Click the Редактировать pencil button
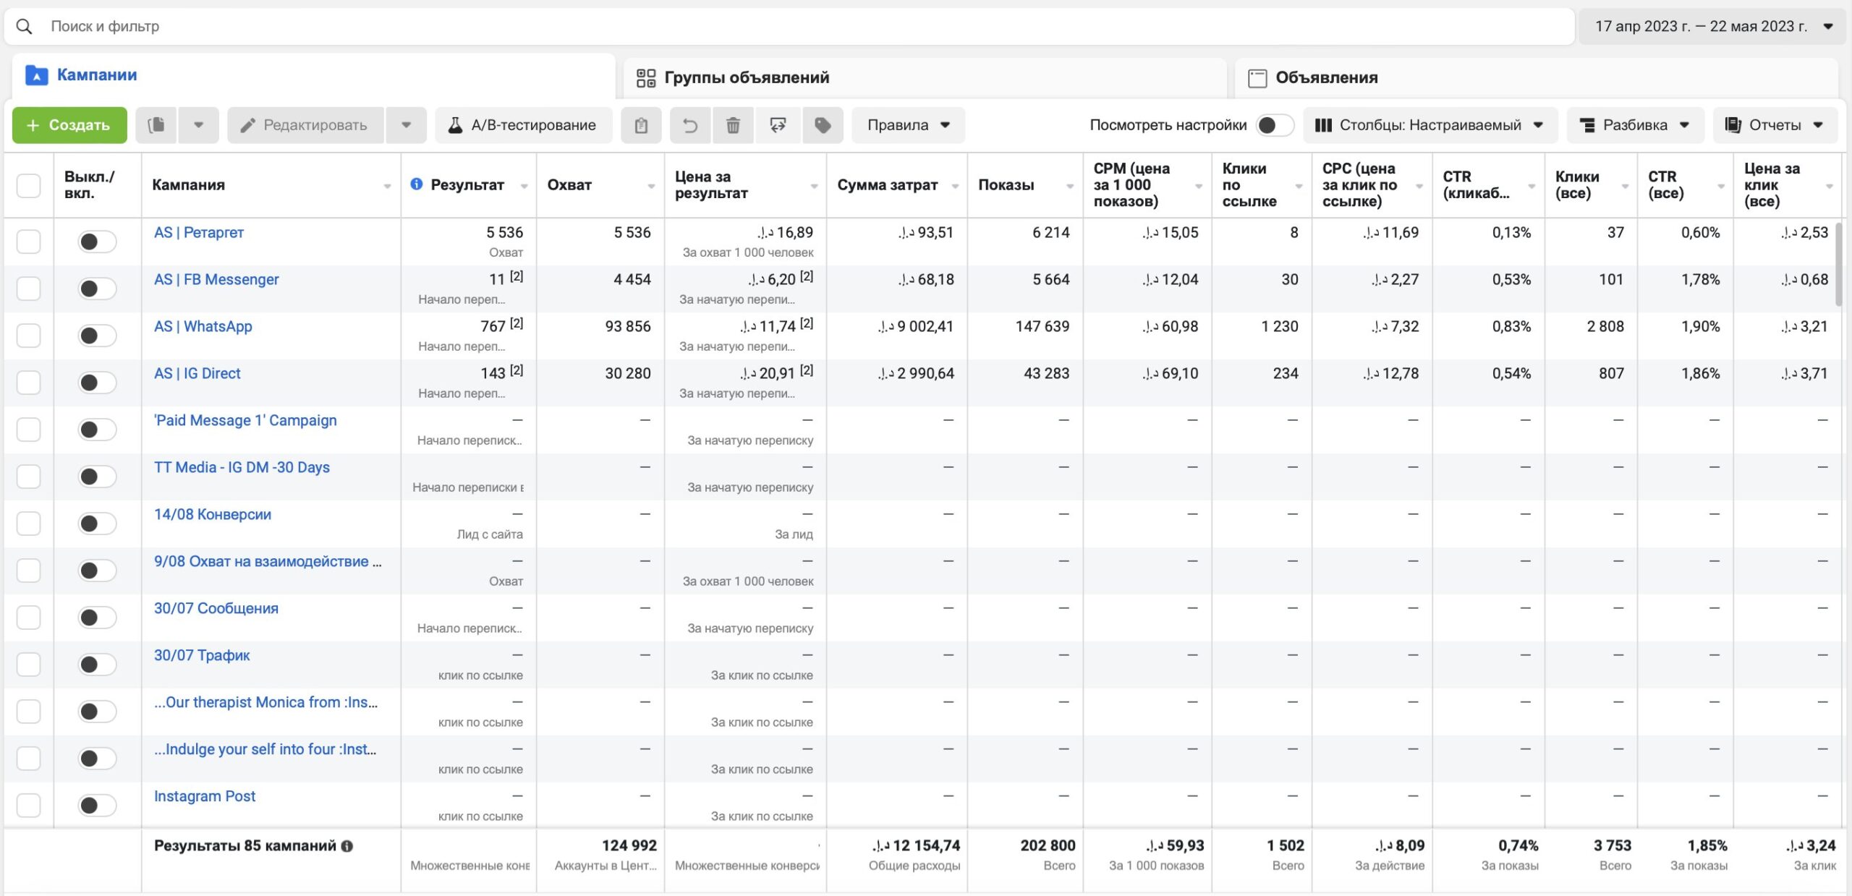The image size is (1852, 896). coord(305,125)
